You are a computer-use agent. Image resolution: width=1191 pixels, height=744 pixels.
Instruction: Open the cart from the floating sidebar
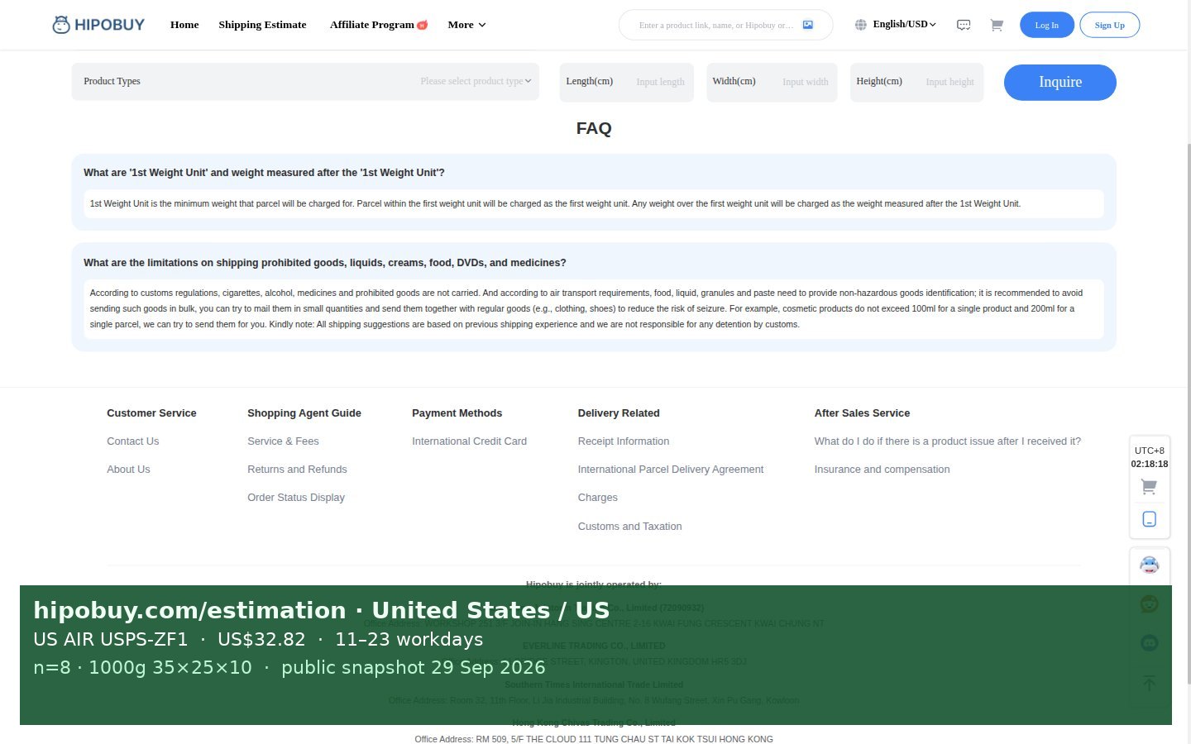tap(1149, 487)
